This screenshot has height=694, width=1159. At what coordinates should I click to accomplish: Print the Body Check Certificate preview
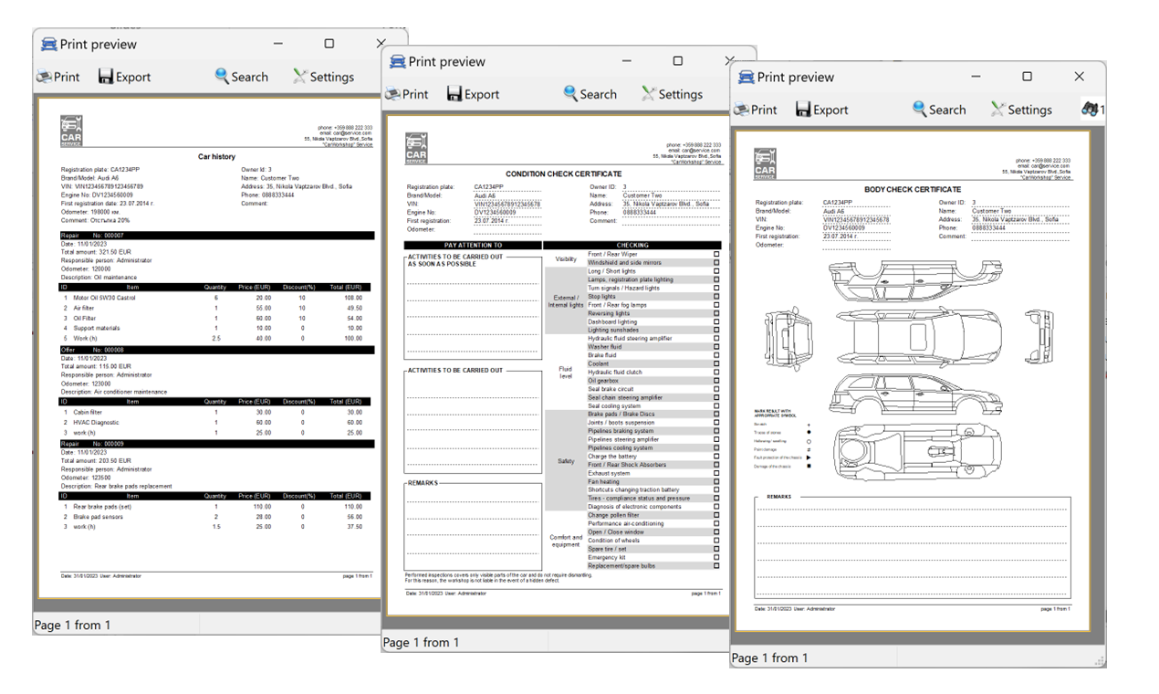756,110
